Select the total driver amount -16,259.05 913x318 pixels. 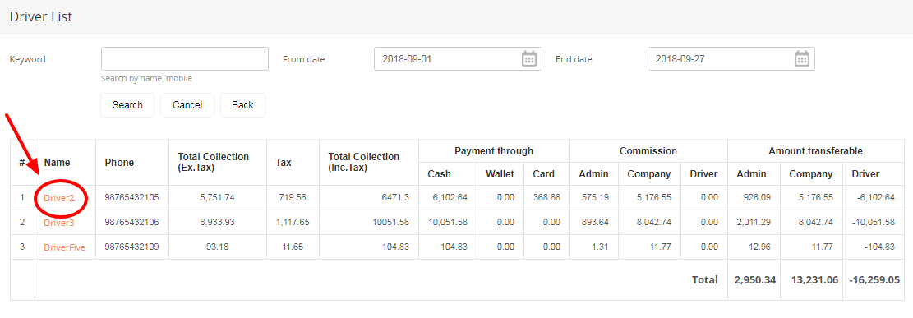pos(874,280)
